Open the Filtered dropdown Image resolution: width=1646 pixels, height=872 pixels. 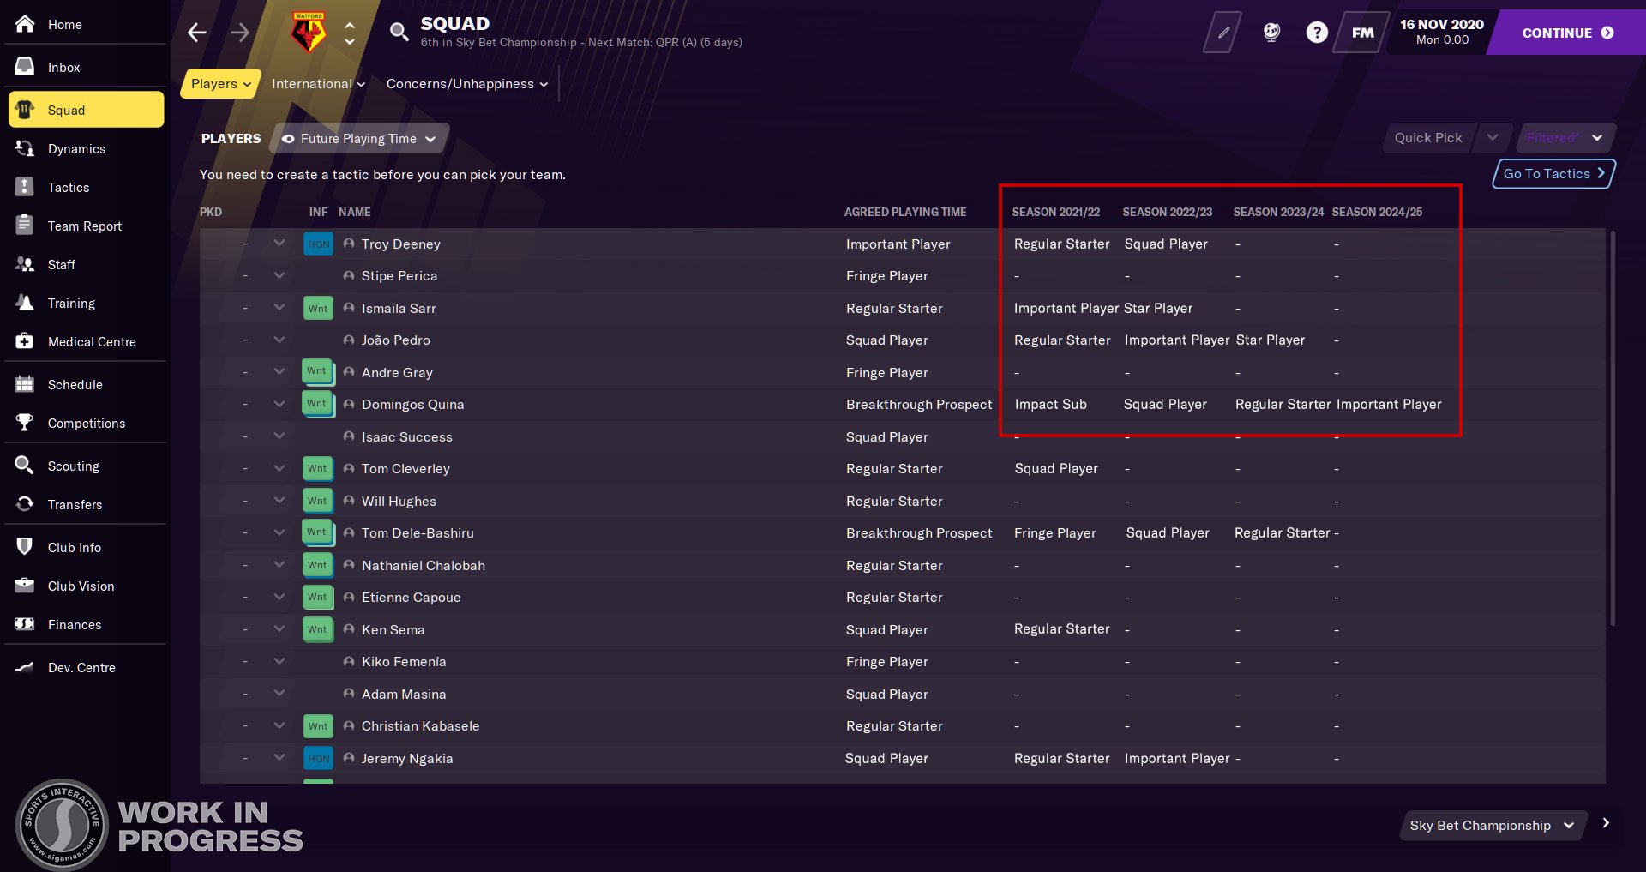[1565, 137]
